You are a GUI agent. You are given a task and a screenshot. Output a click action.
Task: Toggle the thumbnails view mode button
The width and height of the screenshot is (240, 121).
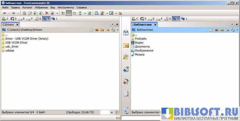[x=68, y=13]
